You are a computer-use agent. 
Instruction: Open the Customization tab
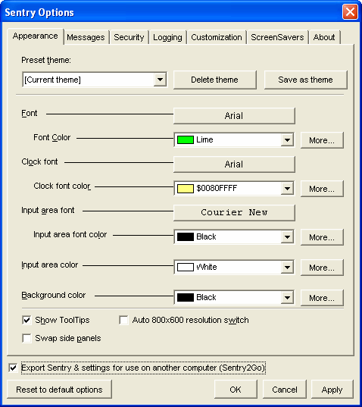pos(217,37)
